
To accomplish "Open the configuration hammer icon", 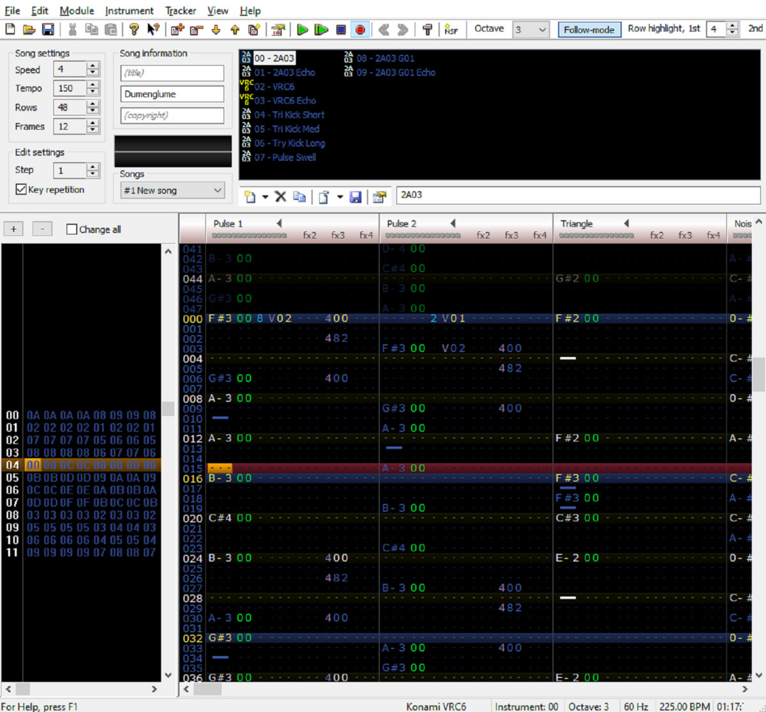I will (427, 29).
